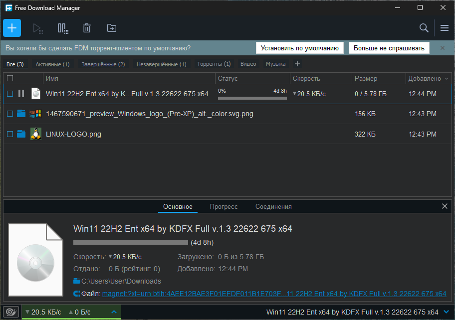Tick the select-all checkbox in header
Viewport: 455px width, 320px height.
point(10,78)
